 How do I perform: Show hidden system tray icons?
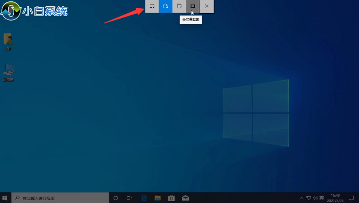coord(301,198)
